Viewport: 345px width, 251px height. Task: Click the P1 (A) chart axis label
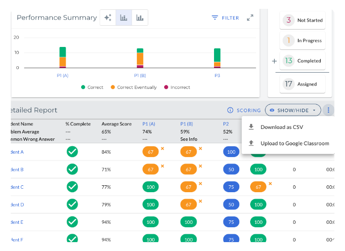[63, 76]
